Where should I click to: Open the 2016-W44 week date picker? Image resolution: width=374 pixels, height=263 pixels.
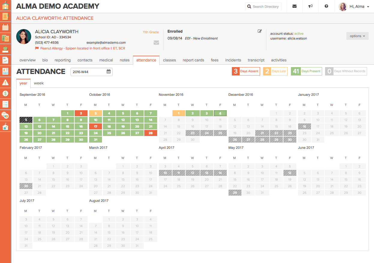click(x=91, y=72)
